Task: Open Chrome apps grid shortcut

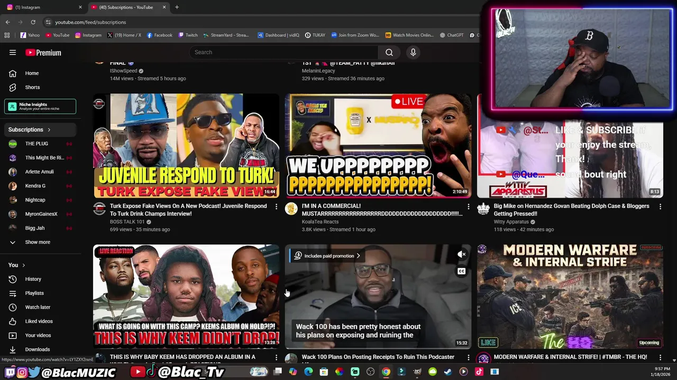Action: 7,35
